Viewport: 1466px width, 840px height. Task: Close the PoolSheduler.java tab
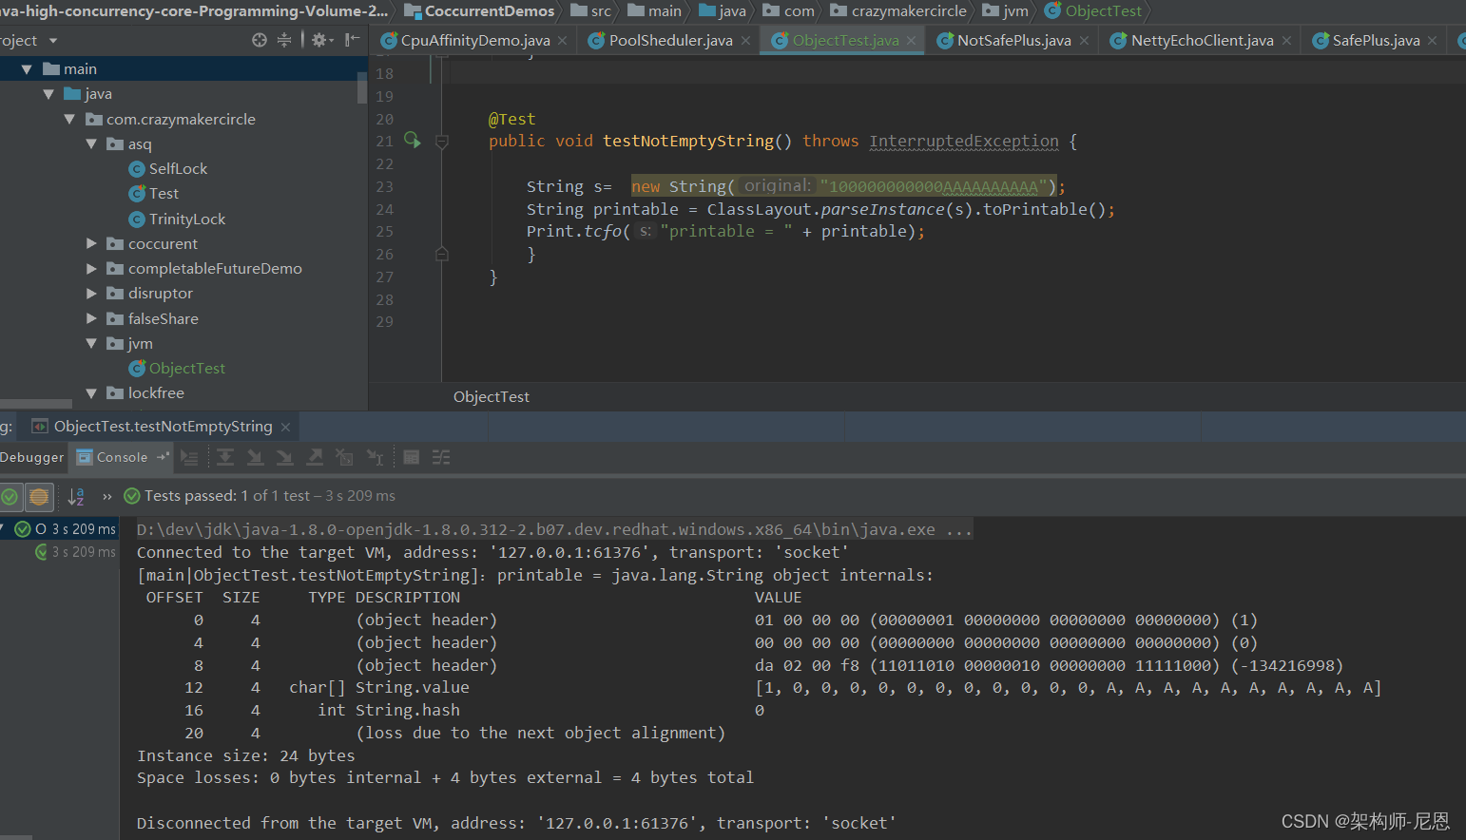coord(745,41)
